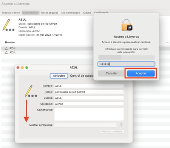Image resolution: width=170 pixels, height=148 pixels.
Task: Open the Mis certificados tab
Action: pyautogui.click(x=71, y=13)
